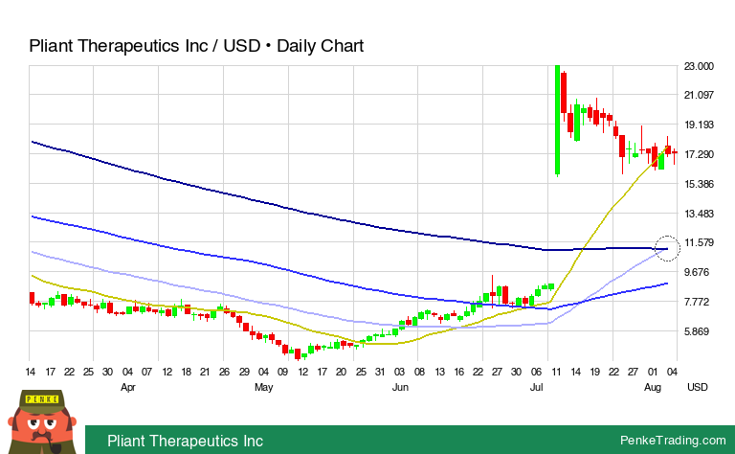Viewport: 735px width, 454px height.
Task: Click the 17.290 price axis label
Action: 699,154
